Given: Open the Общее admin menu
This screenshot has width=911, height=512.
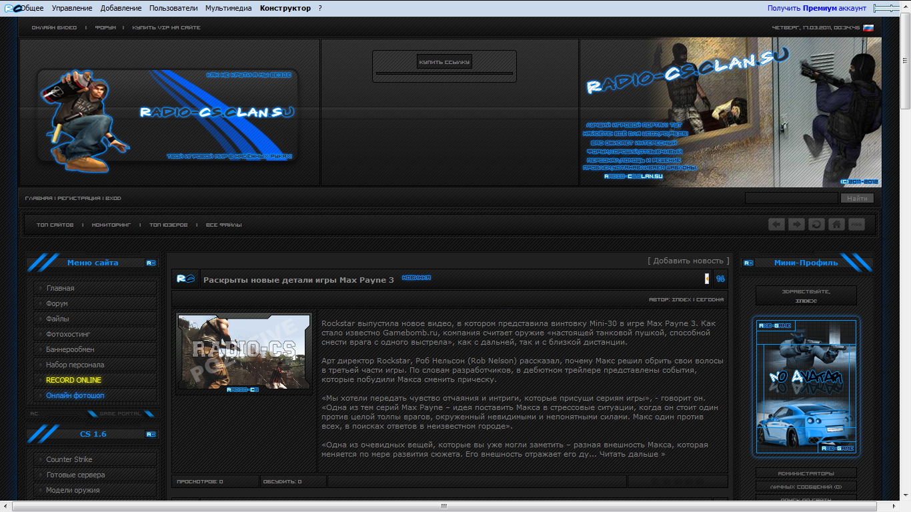Looking at the screenshot, I should (x=33, y=8).
